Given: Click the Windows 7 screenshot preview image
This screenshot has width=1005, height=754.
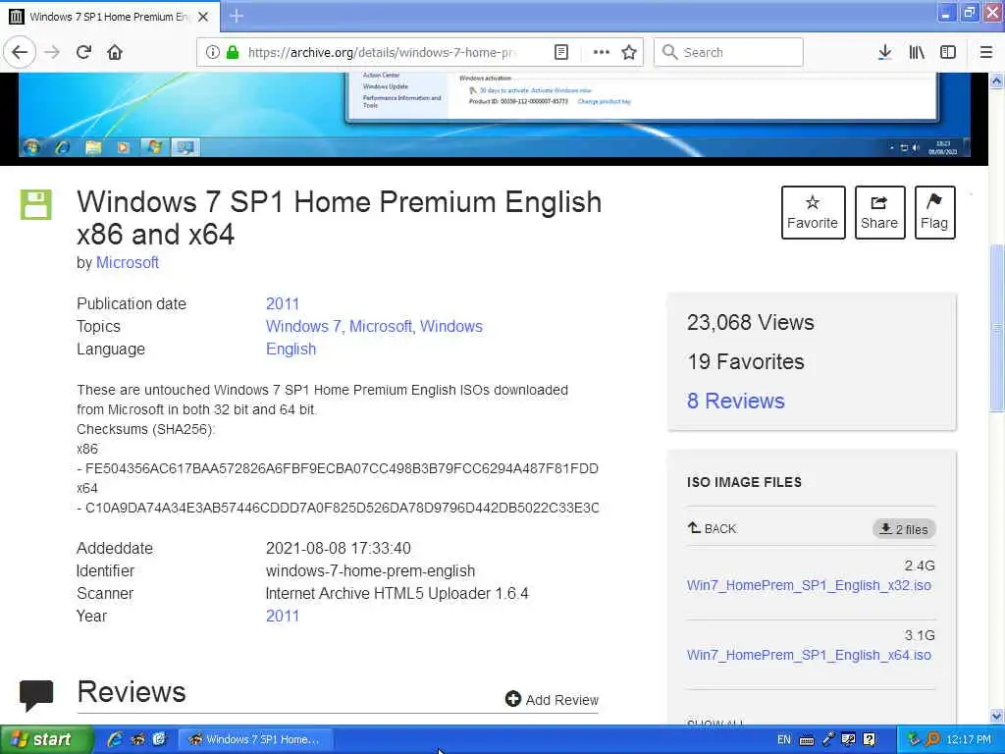Looking at the screenshot, I should (x=495, y=116).
